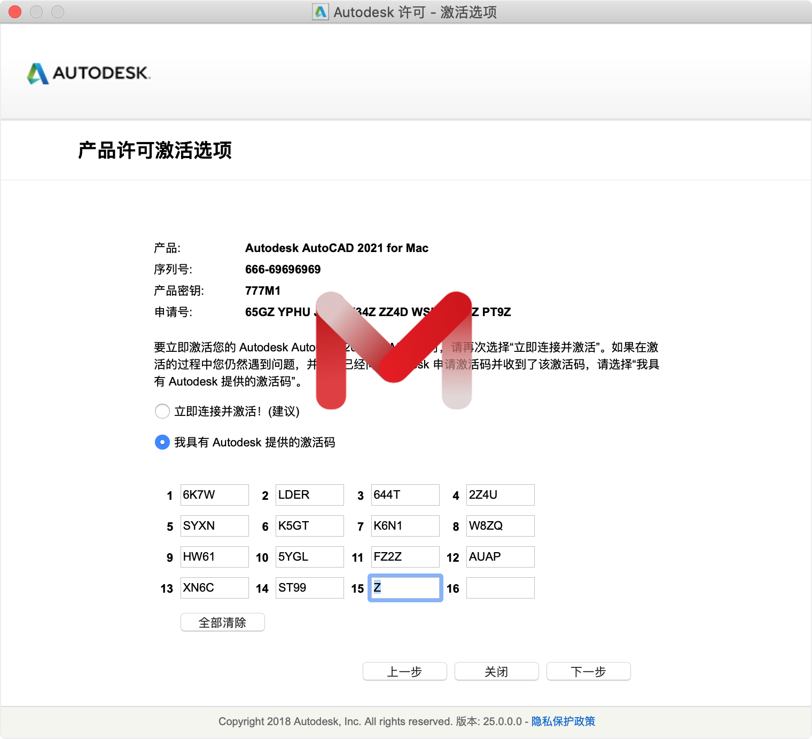Viewport: 812px width, 739px height.
Task: Click the Autodesk icon in title bar
Action: pyautogui.click(x=321, y=12)
